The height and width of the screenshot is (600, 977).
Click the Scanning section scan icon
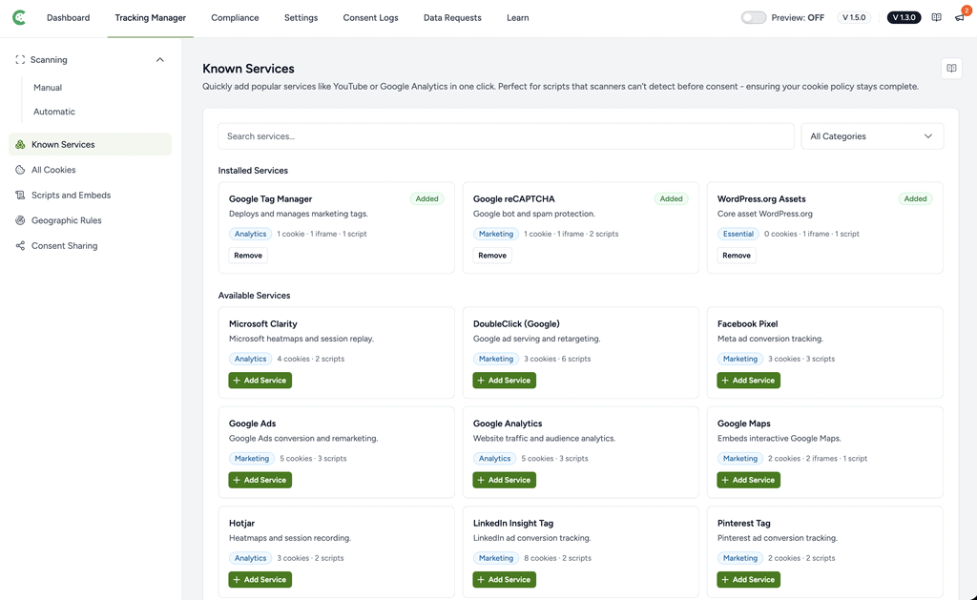coord(20,60)
